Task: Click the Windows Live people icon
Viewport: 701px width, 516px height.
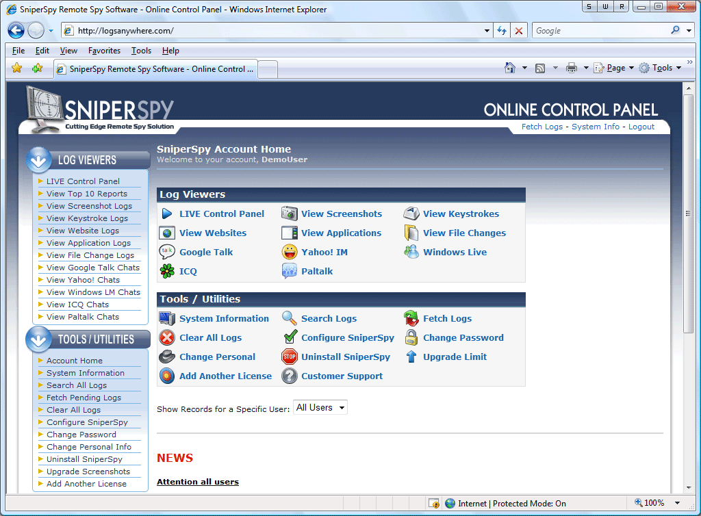Action: (411, 252)
